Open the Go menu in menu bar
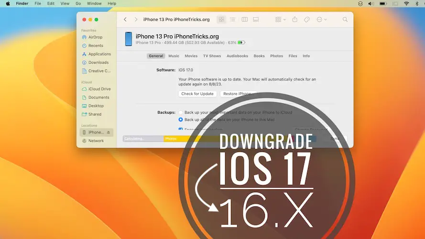425x239 pixels. pos(78,3)
